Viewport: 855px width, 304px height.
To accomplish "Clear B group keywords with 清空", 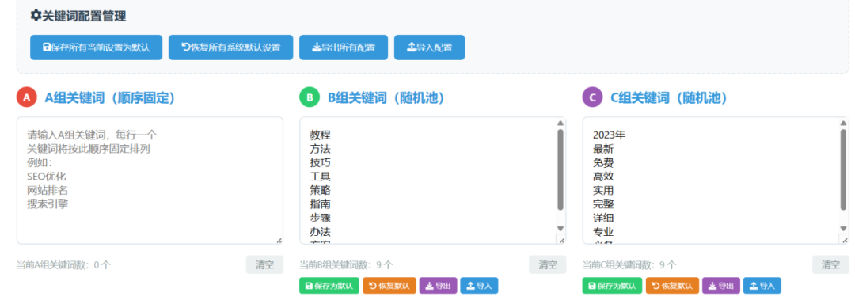I will click(x=548, y=264).
